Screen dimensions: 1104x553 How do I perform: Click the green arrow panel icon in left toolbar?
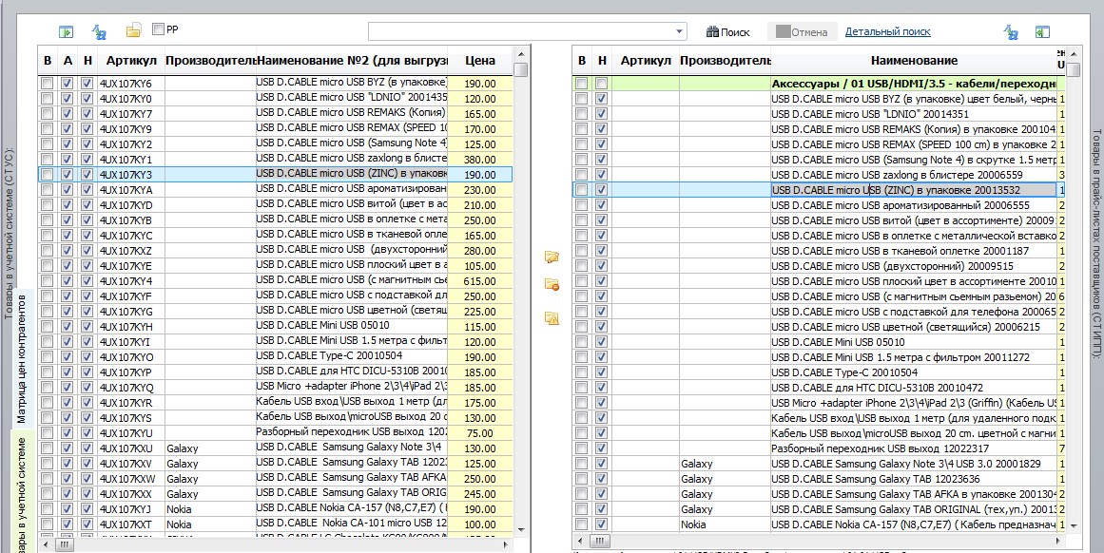pos(66,31)
